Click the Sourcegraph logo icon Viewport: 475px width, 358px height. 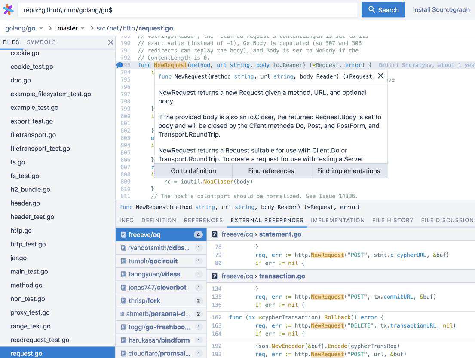tap(8, 10)
